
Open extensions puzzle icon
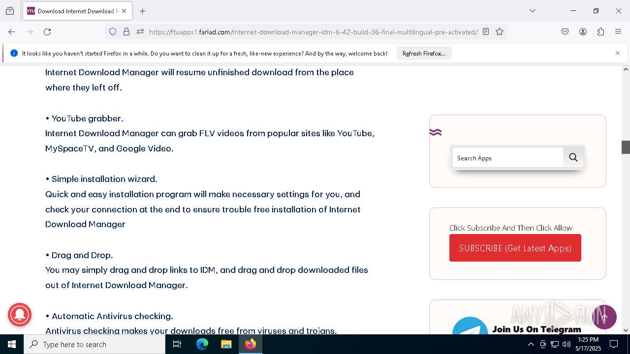point(600,32)
